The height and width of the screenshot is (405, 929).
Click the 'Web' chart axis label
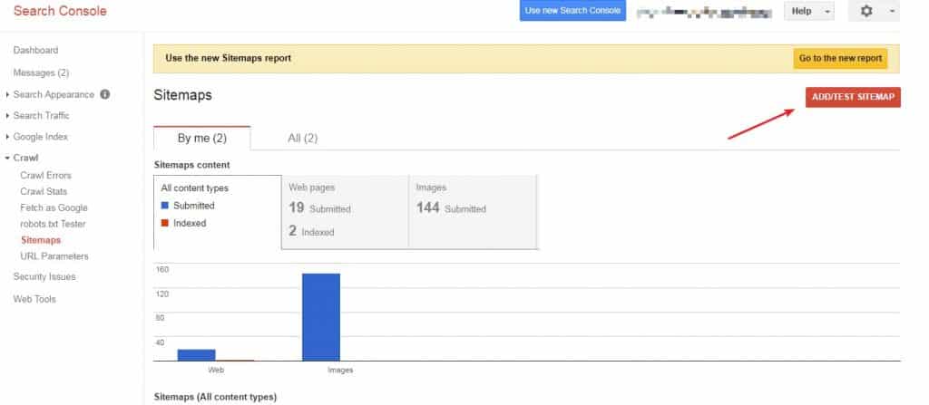[x=216, y=370]
